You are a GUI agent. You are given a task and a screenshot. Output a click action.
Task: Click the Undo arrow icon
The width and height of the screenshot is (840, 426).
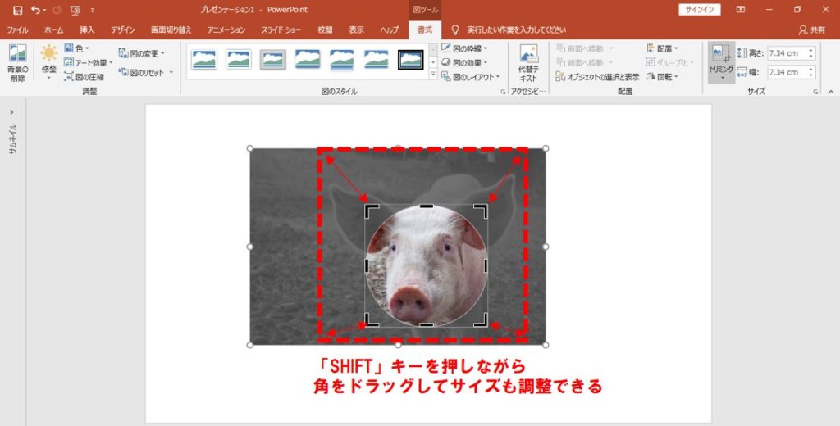(x=35, y=10)
